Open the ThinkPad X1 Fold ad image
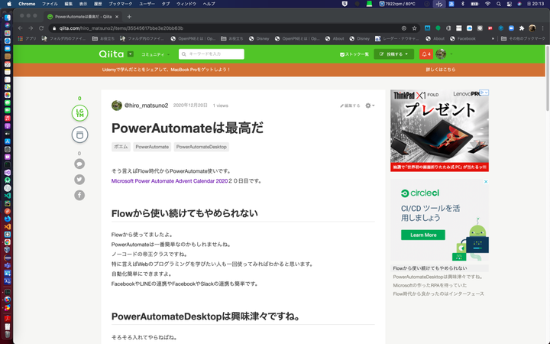The image size is (550, 344). (439, 131)
